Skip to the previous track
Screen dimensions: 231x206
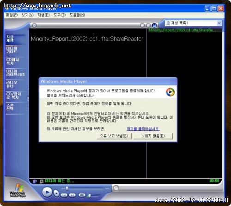click(x=64, y=195)
